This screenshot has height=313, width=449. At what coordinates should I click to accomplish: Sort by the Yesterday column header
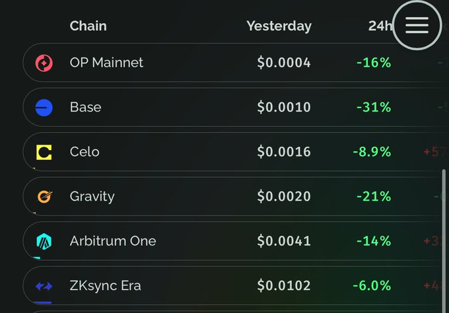[x=279, y=26]
